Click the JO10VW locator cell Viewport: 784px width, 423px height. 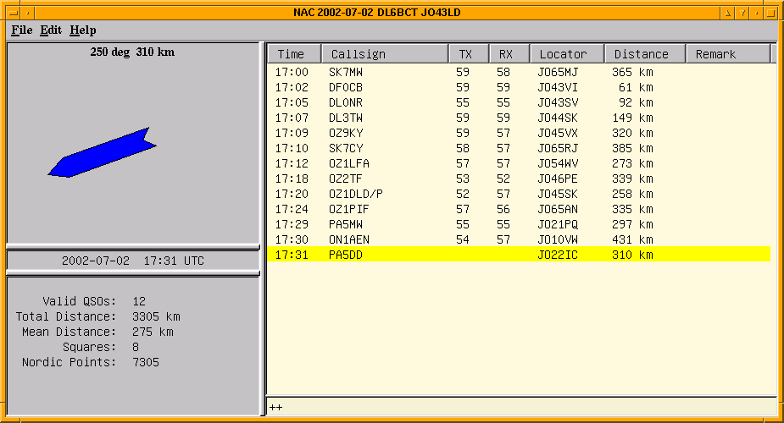coord(558,239)
